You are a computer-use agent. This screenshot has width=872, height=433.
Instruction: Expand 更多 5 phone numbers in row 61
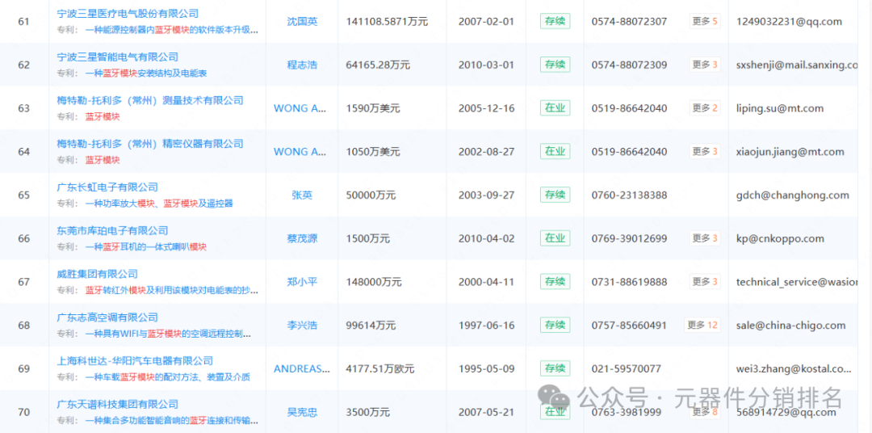point(705,22)
